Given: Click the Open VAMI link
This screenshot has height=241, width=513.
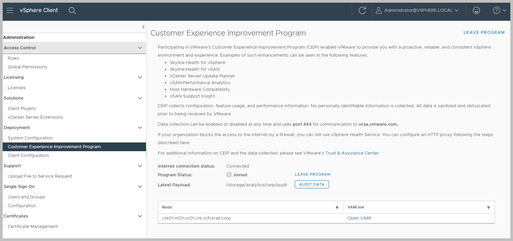Looking at the screenshot, I should (359, 218).
